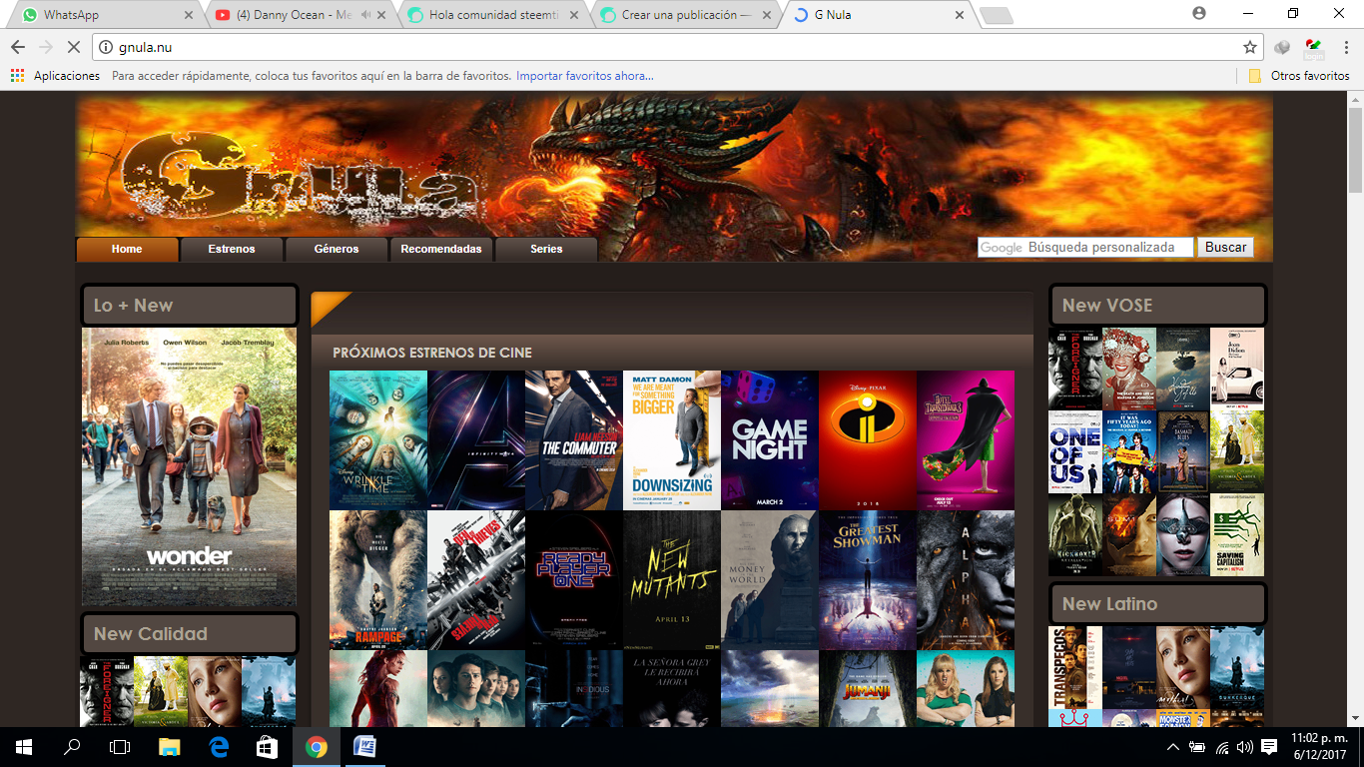Open the Series menu item
This screenshot has width=1364, height=767.
click(x=546, y=249)
